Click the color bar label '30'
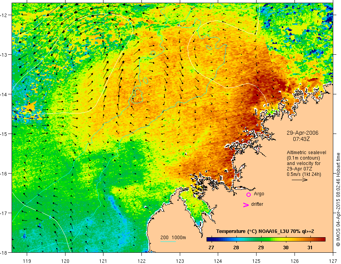Screen dimensions: 341x264 [x=286, y=247]
